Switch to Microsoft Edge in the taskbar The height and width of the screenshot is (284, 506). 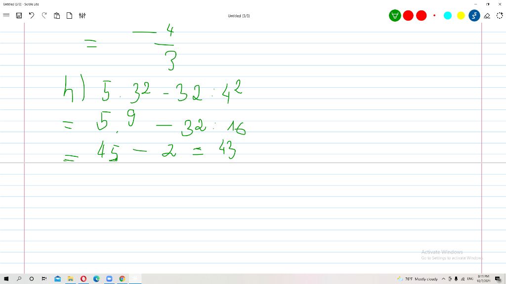pyautogui.click(x=96, y=279)
